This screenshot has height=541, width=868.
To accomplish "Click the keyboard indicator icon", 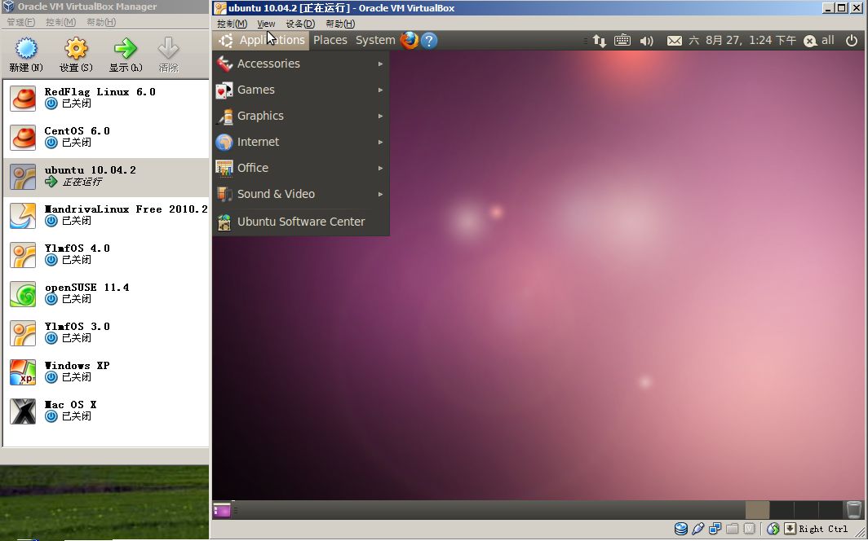I will [622, 40].
